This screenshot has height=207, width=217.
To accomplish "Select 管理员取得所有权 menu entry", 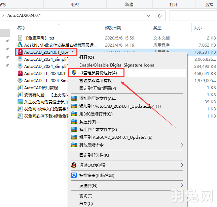I will point(96,81).
